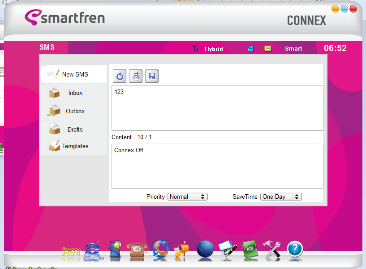This screenshot has height=269, width=366.
Task: Click the yellow envelope message indicator
Action: [x=268, y=48]
